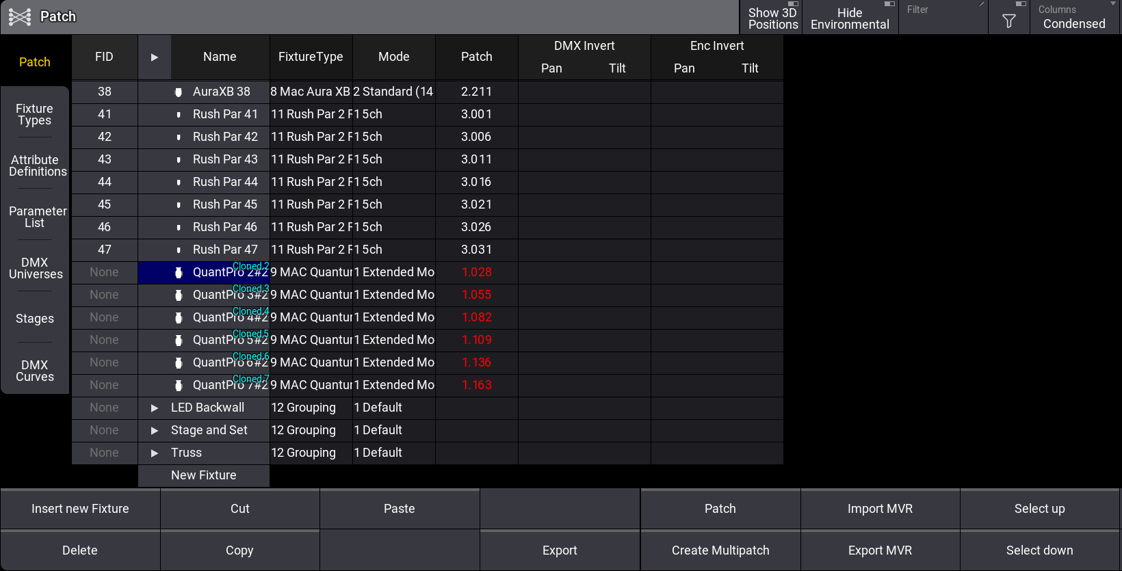Image resolution: width=1122 pixels, height=571 pixels.
Task: Click the QuantPro 4#2 fixture icon
Action: pos(179,318)
